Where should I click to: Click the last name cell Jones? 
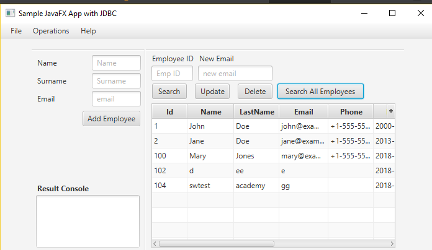pos(256,156)
